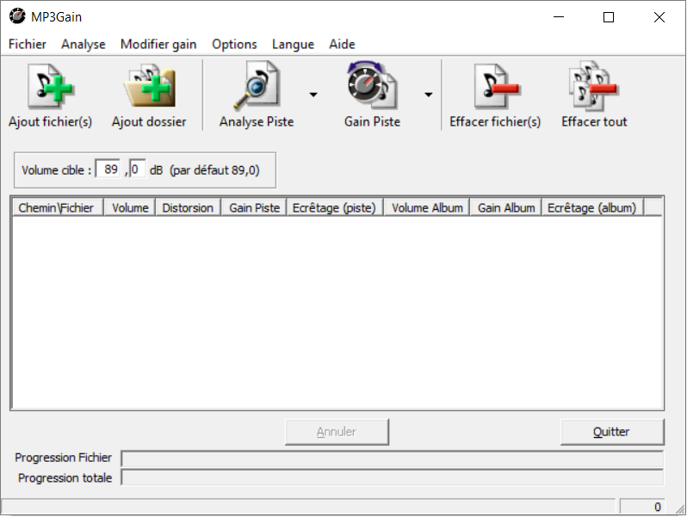Click the Gain Album column header

click(506, 207)
